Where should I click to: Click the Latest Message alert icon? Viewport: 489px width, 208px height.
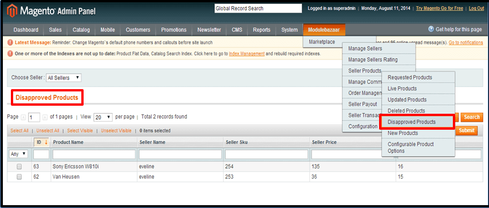click(x=10, y=42)
